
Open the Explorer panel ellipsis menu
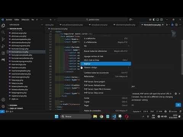pyautogui.click(x=42, y=25)
